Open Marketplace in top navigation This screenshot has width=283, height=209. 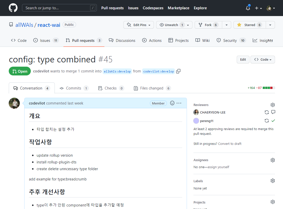[x=178, y=8]
